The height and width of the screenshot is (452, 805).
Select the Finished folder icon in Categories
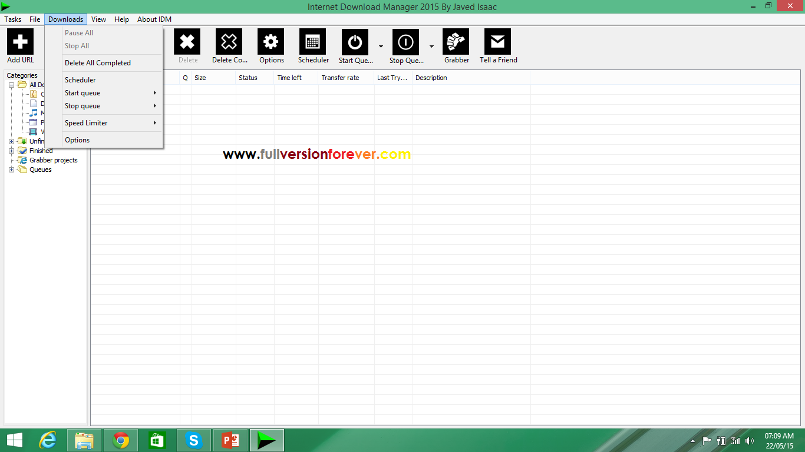tap(22, 151)
